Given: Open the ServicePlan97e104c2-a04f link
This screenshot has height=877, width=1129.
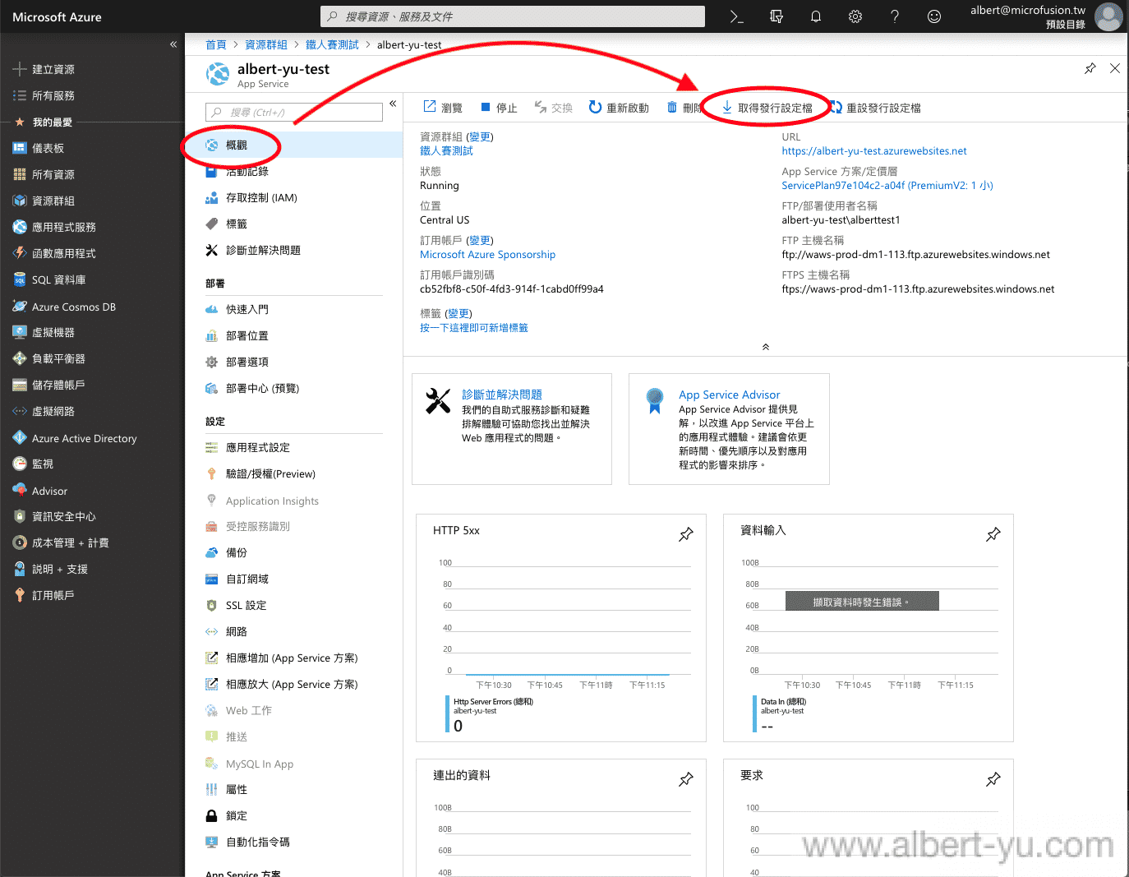Looking at the screenshot, I should (x=887, y=186).
